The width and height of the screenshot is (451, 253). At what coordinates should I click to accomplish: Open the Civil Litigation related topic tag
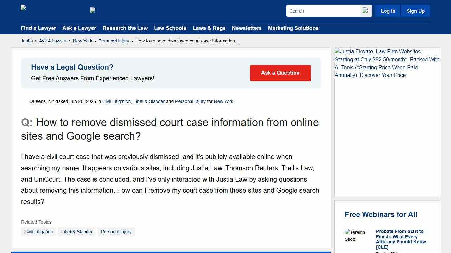coord(39,232)
